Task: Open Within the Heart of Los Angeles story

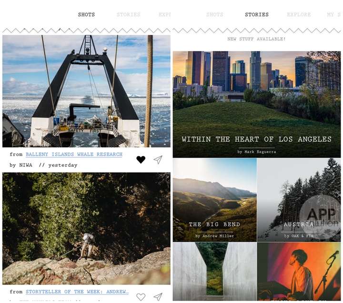Action: click(x=257, y=104)
